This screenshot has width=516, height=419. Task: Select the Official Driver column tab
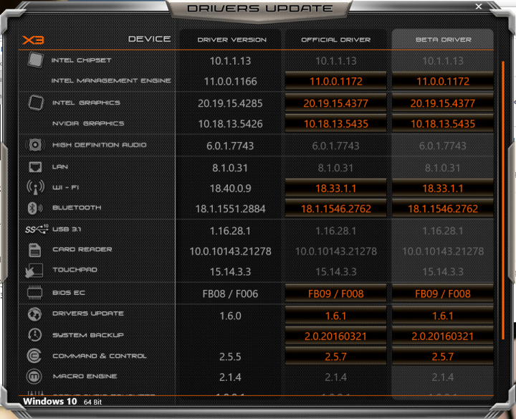335,39
